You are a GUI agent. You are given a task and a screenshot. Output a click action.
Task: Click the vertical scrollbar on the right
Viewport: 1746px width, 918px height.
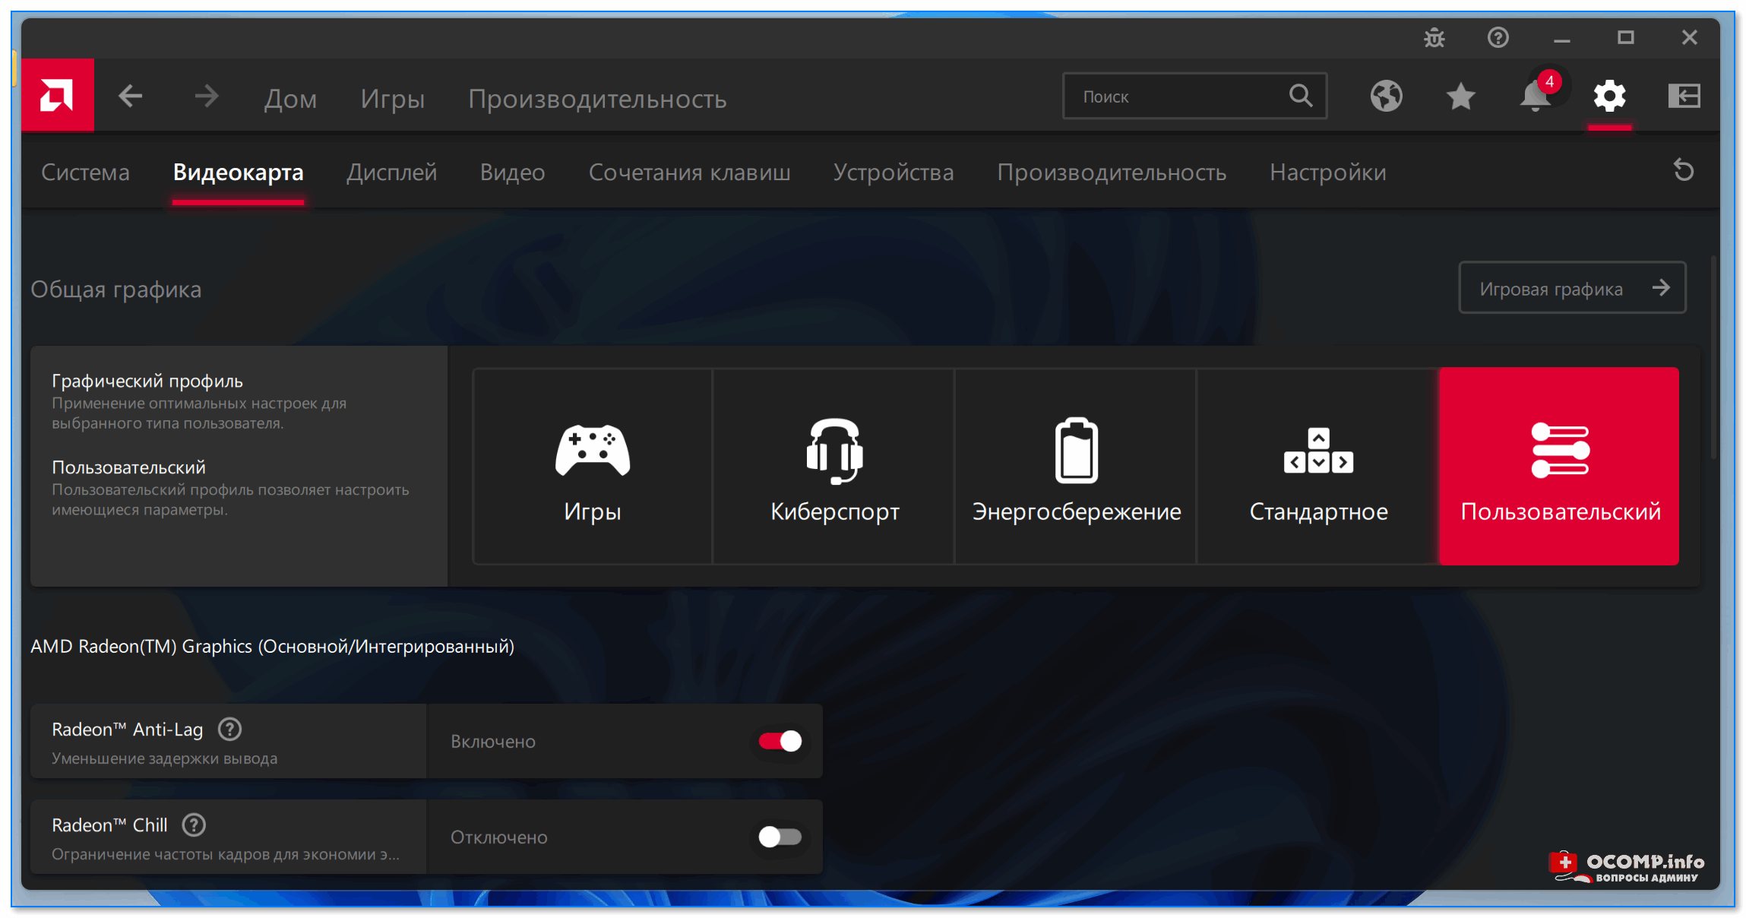[x=1713, y=357]
